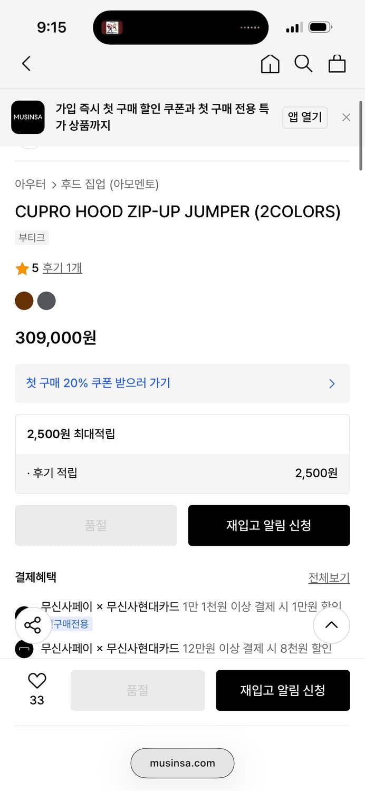Toggle the heart like button

(x=37, y=681)
